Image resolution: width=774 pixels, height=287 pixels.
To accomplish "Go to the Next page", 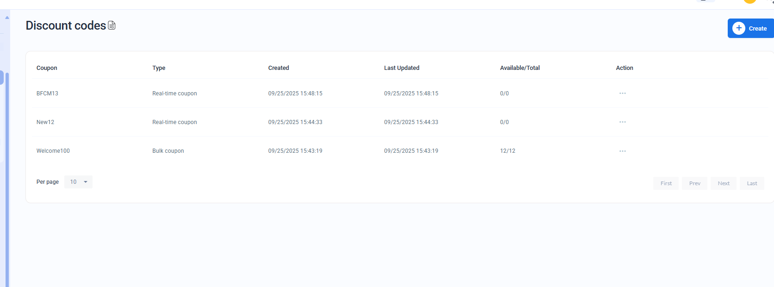I will 724,183.
